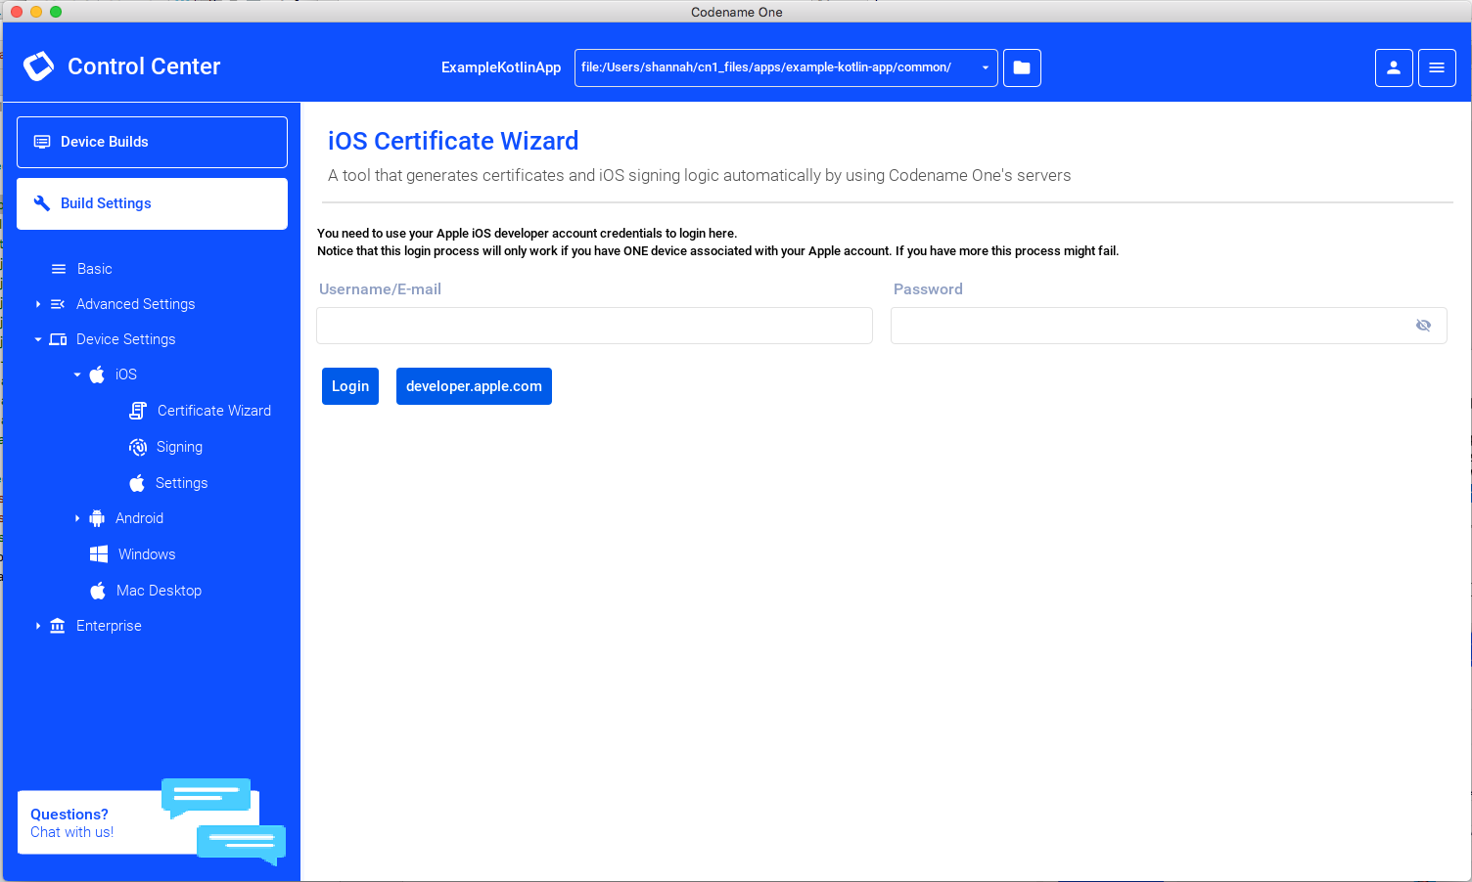This screenshot has height=882, width=1472.
Task: Open the project path dropdown
Action: tap(786, 67)
